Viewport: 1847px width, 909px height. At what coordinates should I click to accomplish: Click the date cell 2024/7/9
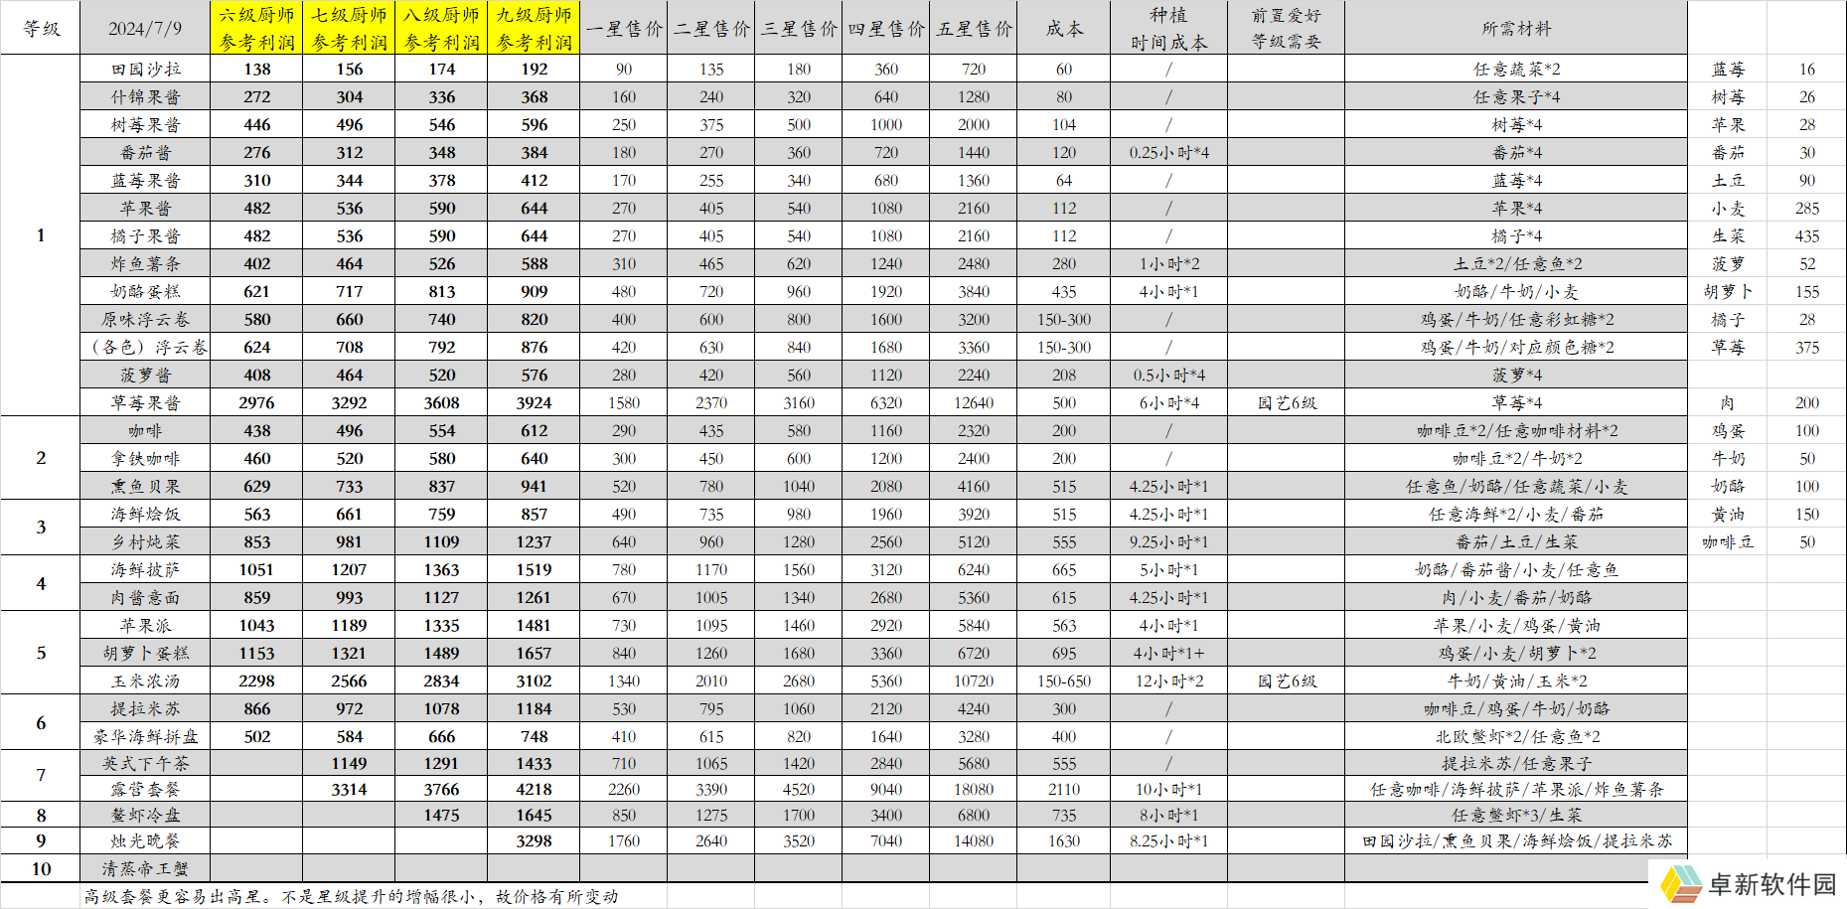pyautogui.click(x=145, y=28)
